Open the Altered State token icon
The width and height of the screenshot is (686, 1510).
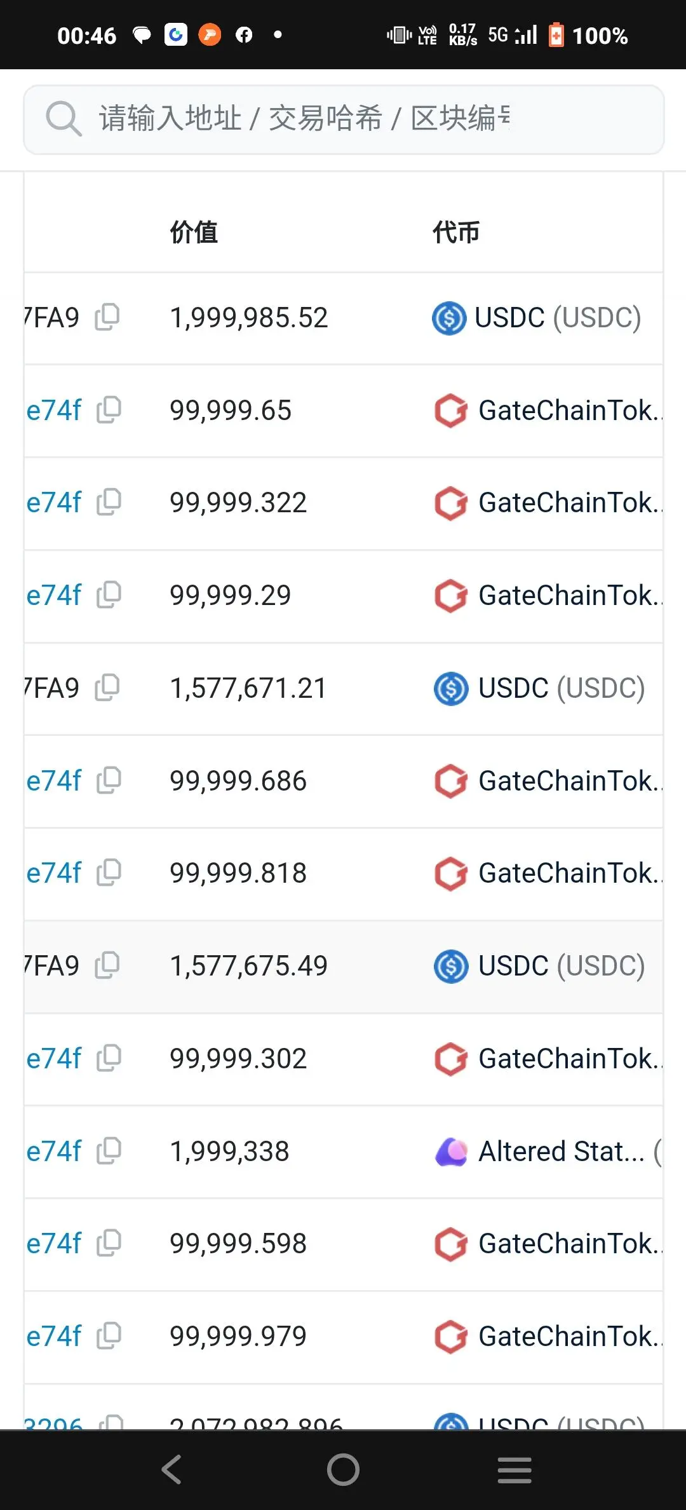tap(451, 1152)
